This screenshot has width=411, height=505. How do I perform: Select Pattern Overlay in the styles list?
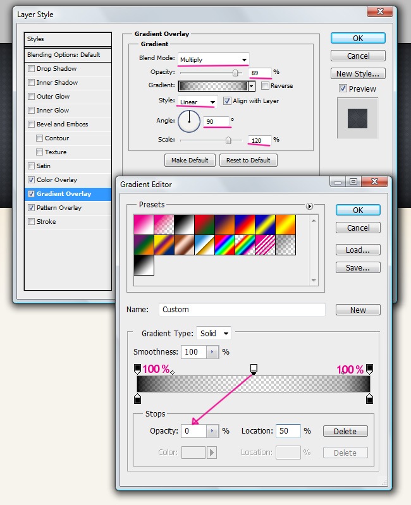[x=59, y=208]
